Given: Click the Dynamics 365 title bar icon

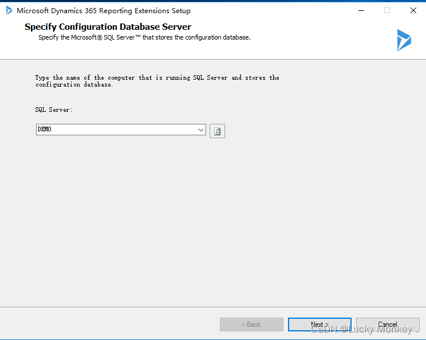Looking at the screenshot, I should point(9,11).
